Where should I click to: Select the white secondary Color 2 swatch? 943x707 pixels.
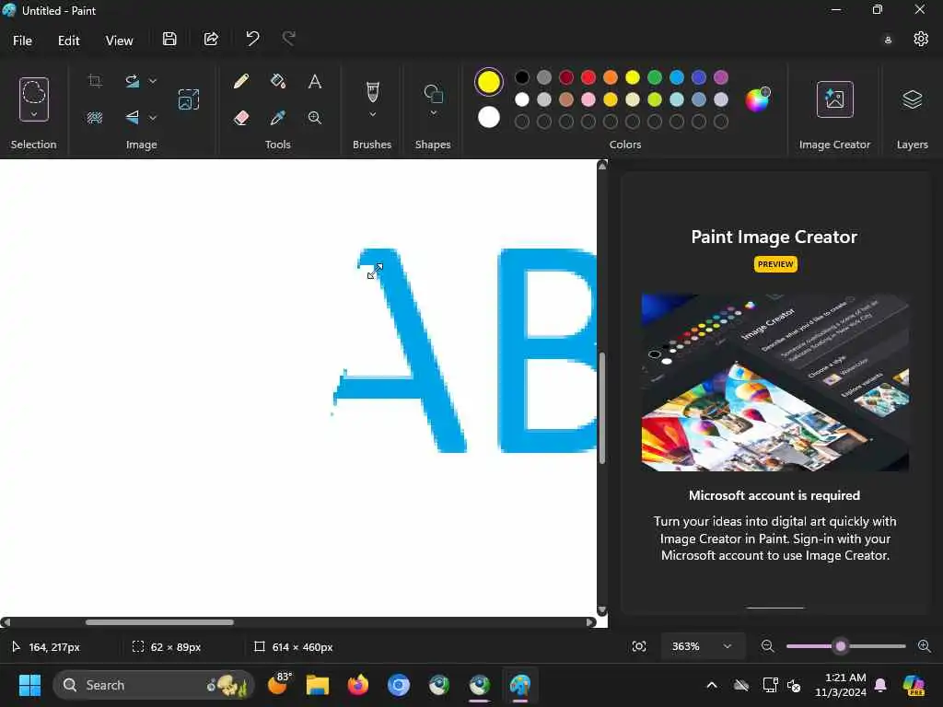[x=488, y=117]
